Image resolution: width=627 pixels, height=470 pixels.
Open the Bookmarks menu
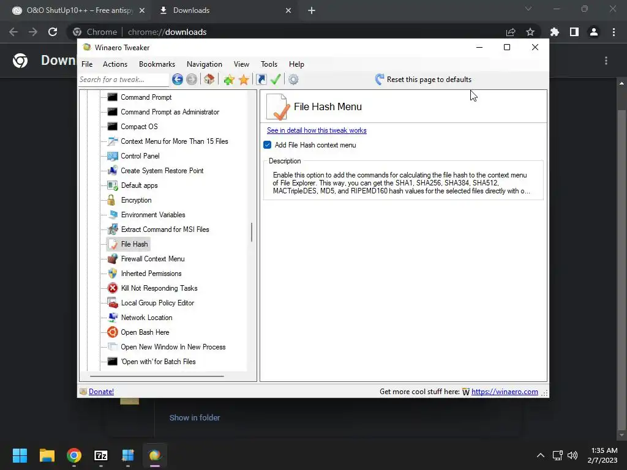(x=157, y=64)
